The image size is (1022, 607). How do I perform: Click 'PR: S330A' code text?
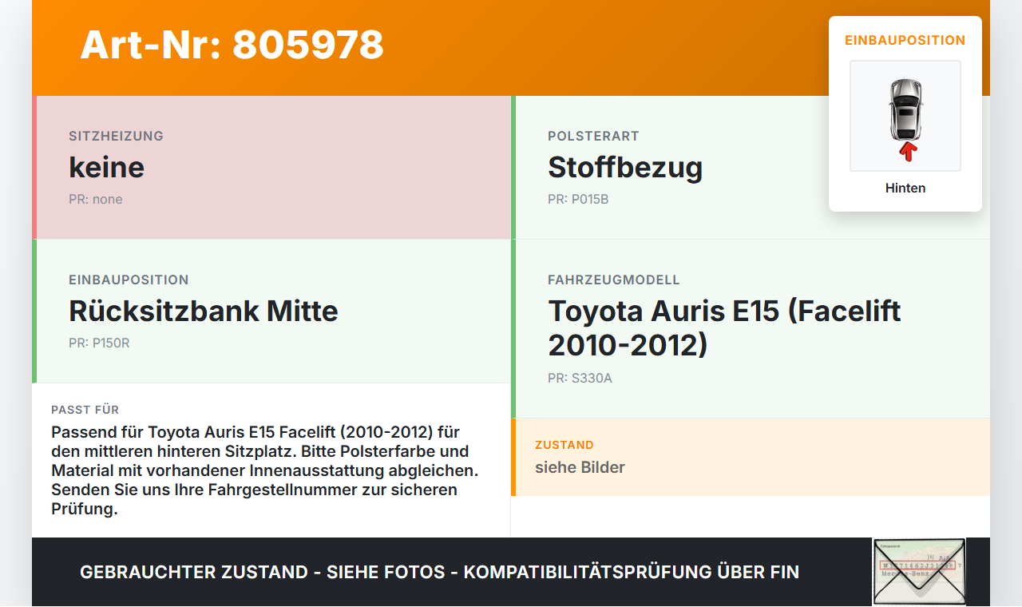click(x=580, y=378)
